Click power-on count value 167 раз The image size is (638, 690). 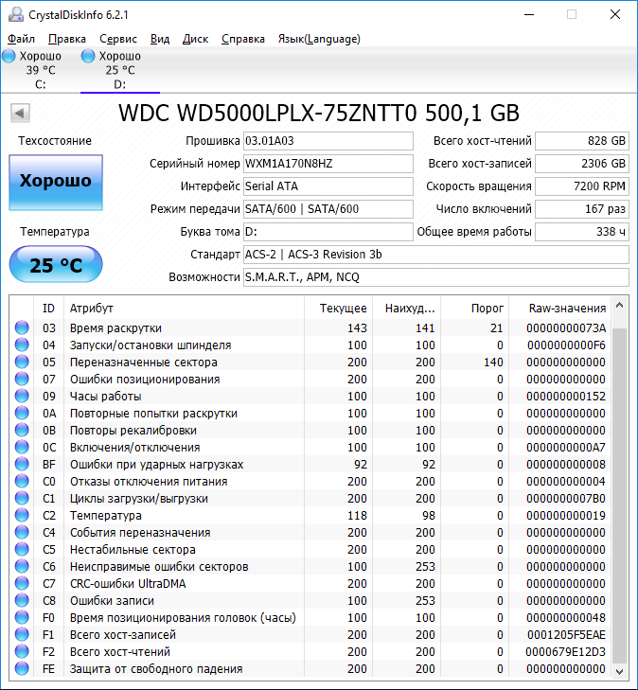pyautogui.click(x=582, y=209)
